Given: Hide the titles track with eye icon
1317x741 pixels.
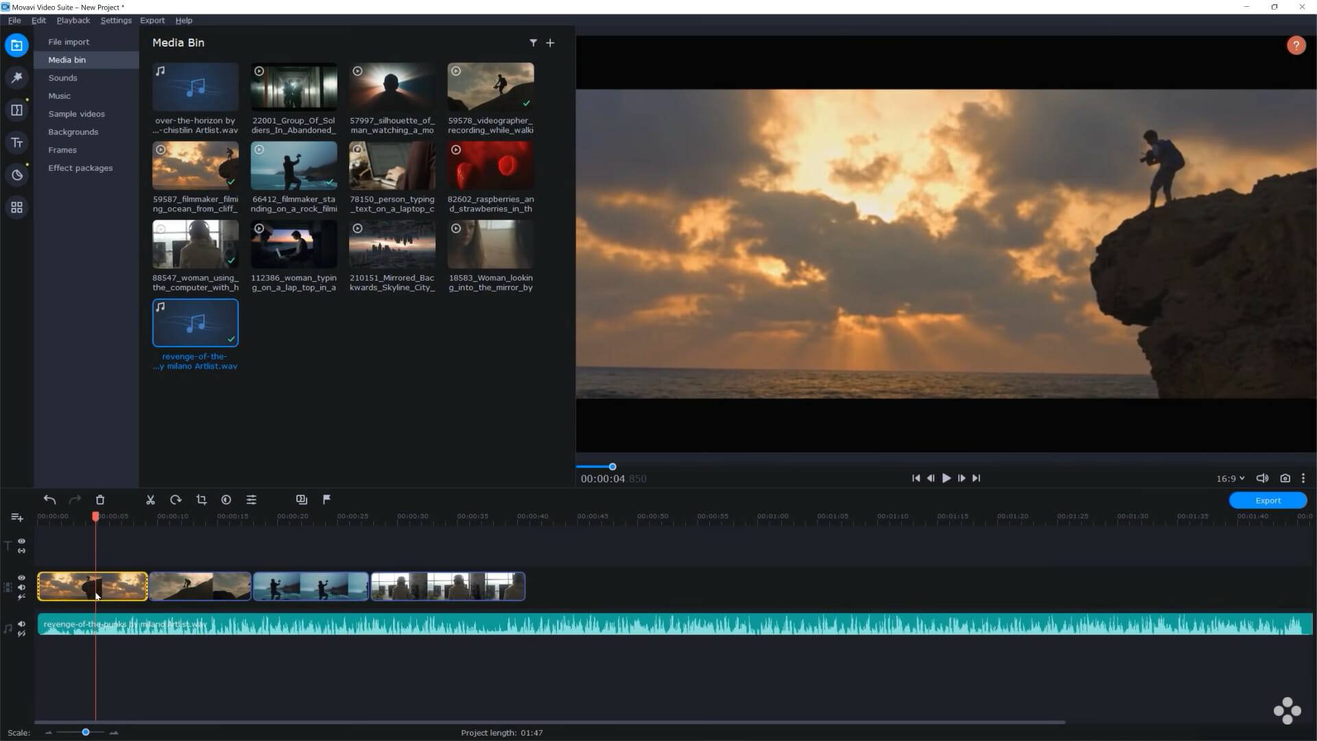Looking at the screenshot, I should point(21,541).
